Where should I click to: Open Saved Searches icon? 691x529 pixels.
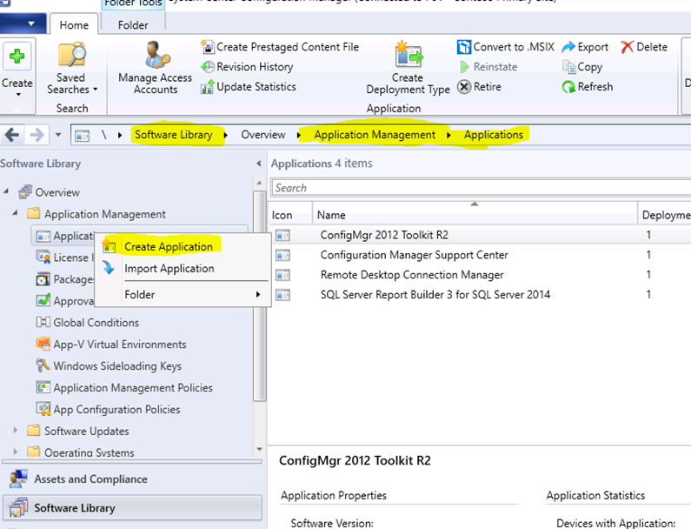pyautogui.click(x=72, y=54)
